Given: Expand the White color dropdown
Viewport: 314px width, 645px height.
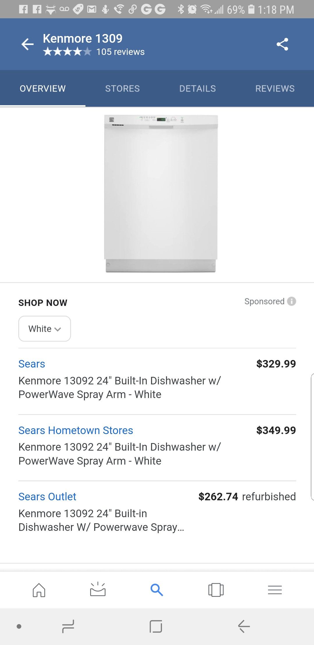Looking at the screenshot, I should [x=44, y=329].
